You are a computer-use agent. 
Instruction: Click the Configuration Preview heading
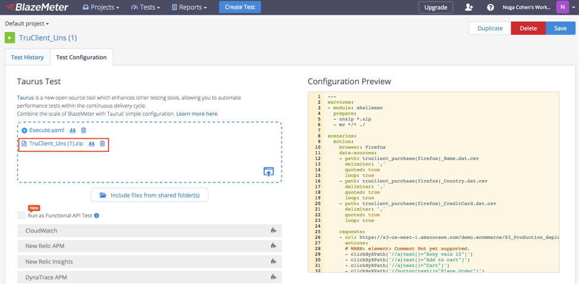point(349,81)
